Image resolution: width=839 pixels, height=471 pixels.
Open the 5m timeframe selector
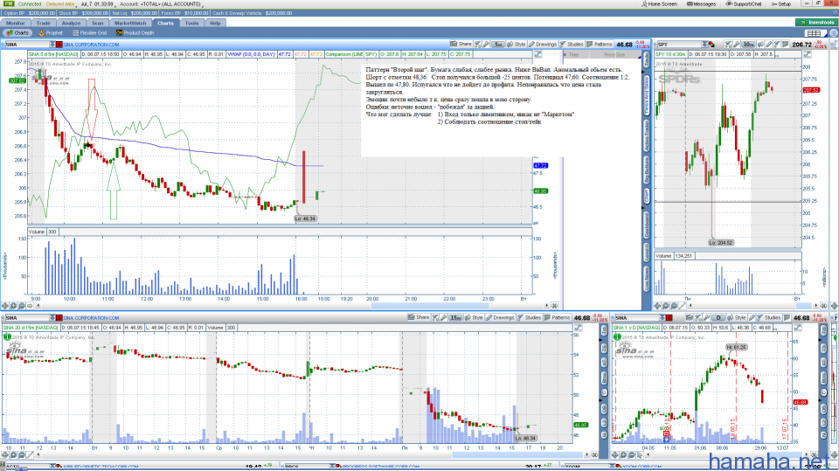click(x=497, y=45)
